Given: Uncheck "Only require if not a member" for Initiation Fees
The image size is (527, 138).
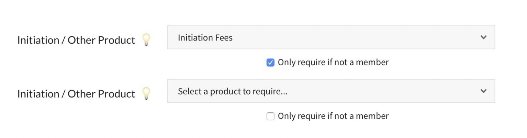Looking at the screenshot, I should pos(270,62).
